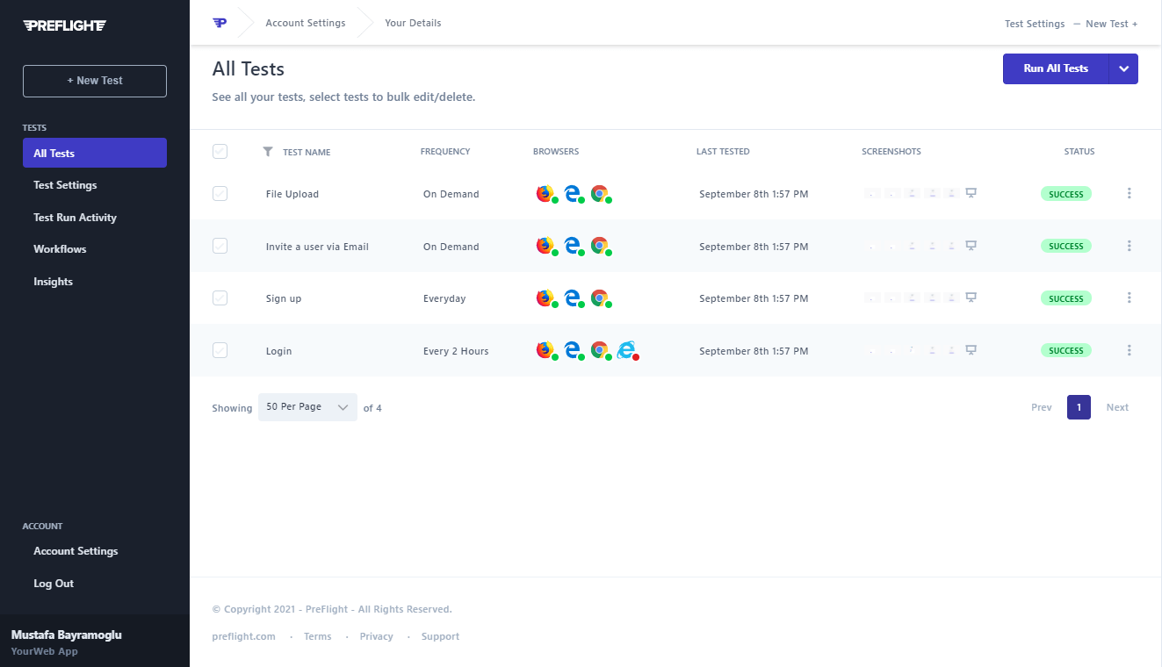This screenshot has height=667, width=1162.
Task: Check the checkbox for the Sign up test
Action: pos(220,298)
